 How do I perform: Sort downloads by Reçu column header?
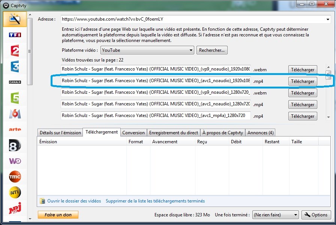pos(212,142)
